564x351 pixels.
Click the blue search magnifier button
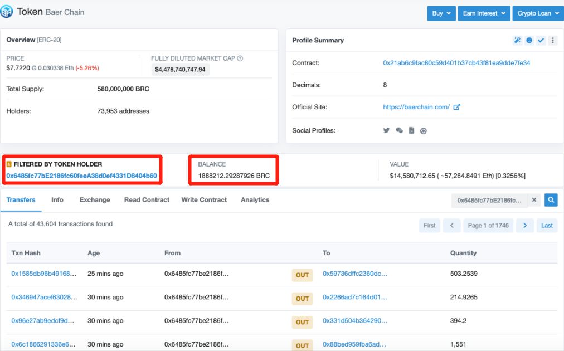pos(551,200)
